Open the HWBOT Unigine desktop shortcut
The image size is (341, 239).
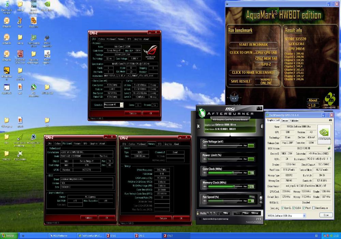click(x=47, y=57)
